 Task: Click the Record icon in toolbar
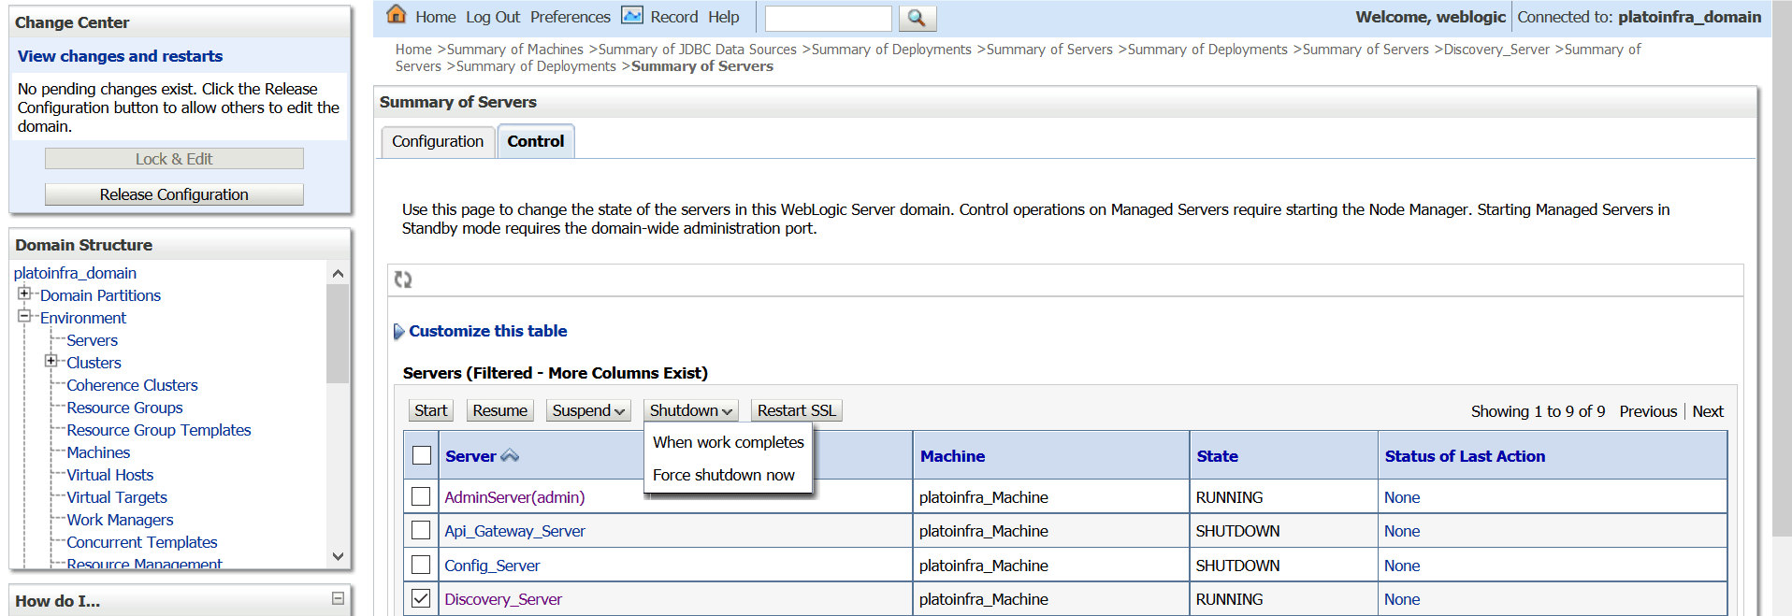coord(632,16)
